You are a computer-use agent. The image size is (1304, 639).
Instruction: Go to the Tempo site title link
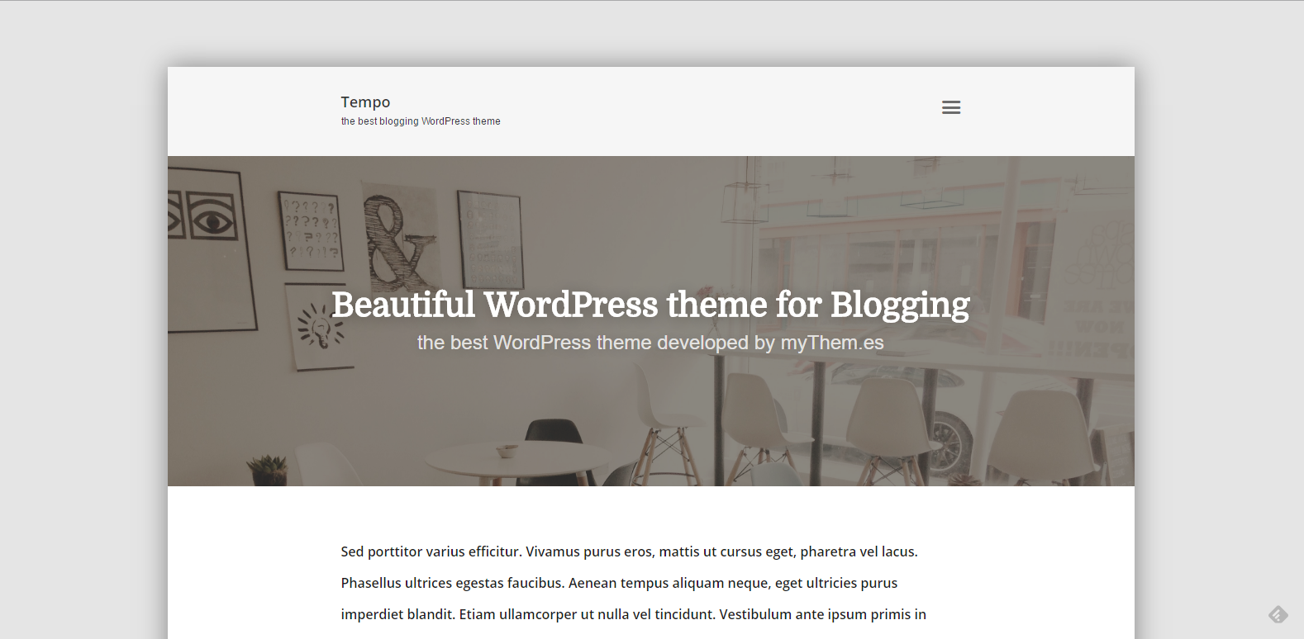pos(365,102)
